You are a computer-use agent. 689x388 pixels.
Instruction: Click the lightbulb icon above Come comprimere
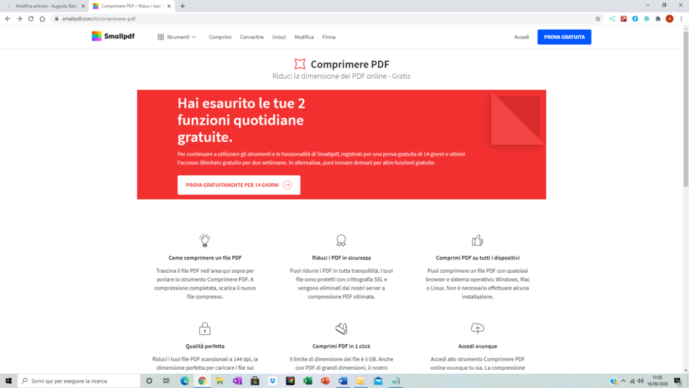[x=205, y=240]
